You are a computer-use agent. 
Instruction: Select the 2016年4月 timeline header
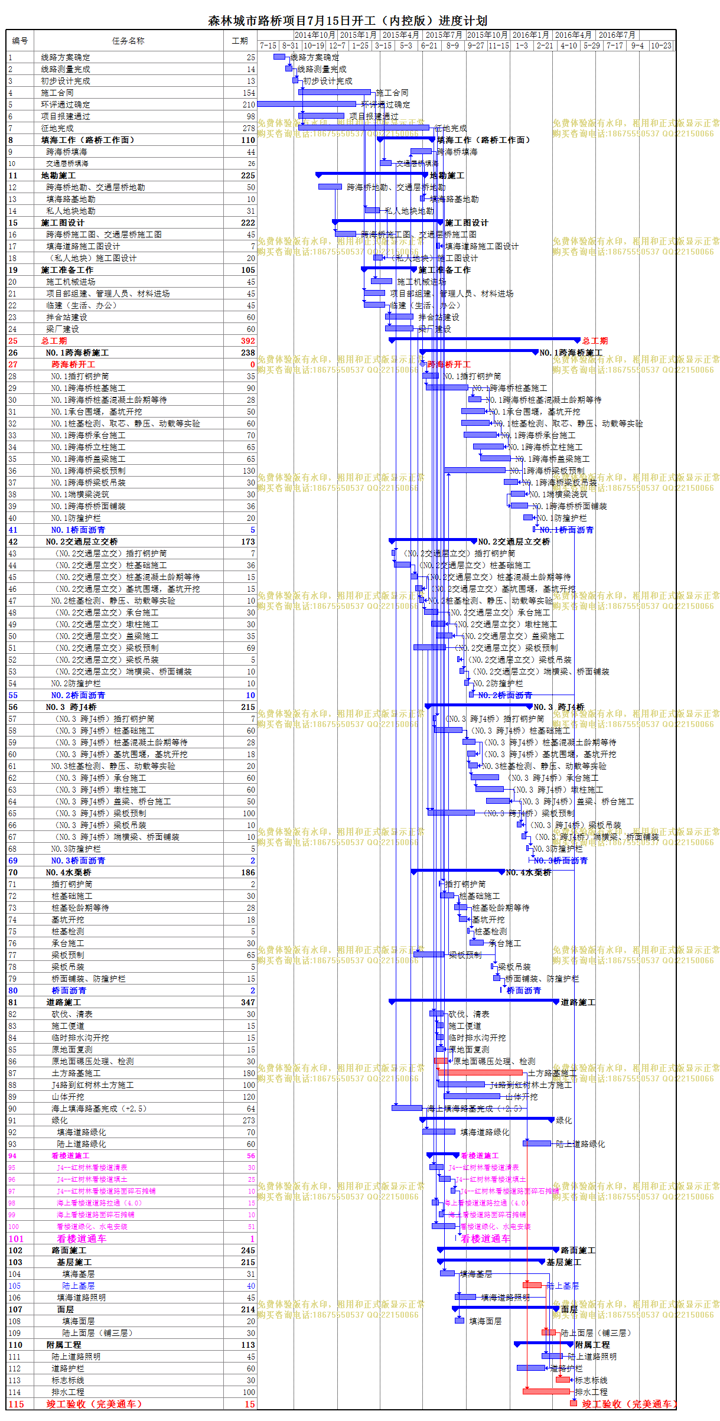574,35
